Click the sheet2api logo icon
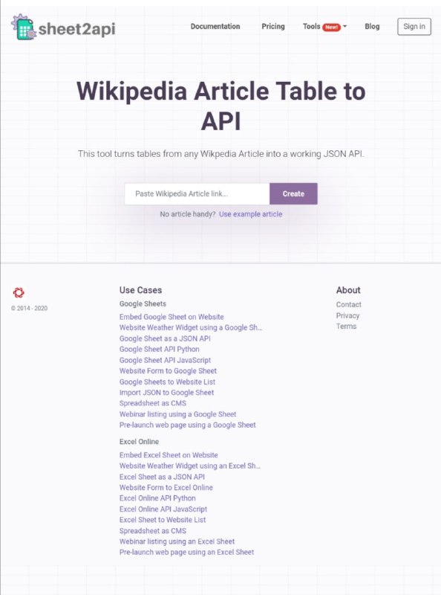Viewport: 441px width, 595px height. coord(24,28)
